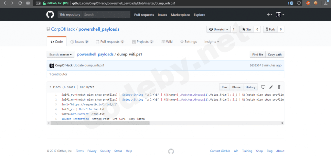Open the powershell_payloads repository title link

(x=99, y=29)
